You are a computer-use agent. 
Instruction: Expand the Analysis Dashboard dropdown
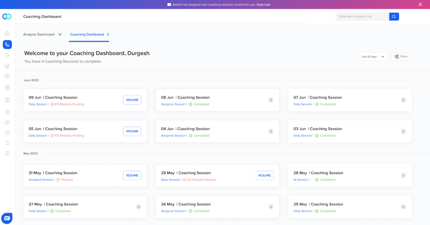tap(42, 34)
